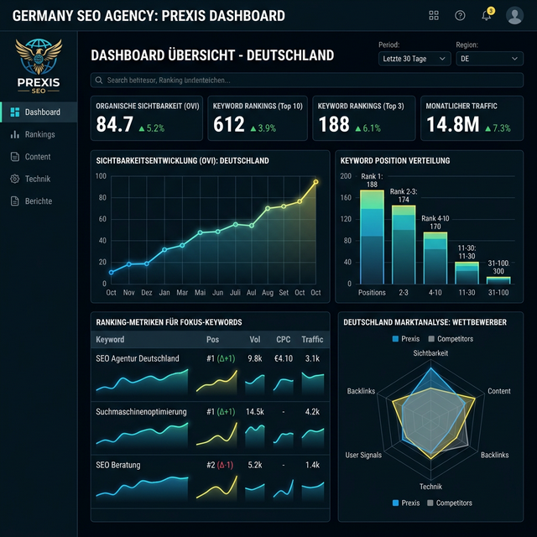This screenshot has width=537, height=537.
Task: Click the Sichtbarkeit radar axis label
Action: click(x=430, y=353)
